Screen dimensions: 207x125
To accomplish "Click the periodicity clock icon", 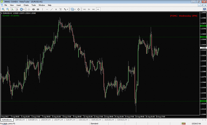I will [21, 9].
